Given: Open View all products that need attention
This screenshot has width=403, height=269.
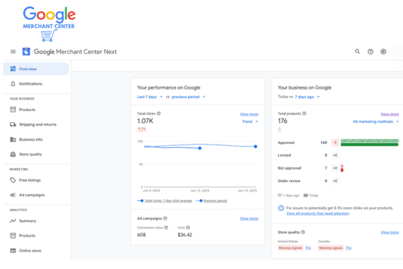Looking at the screenshot, I should point(318,213).
